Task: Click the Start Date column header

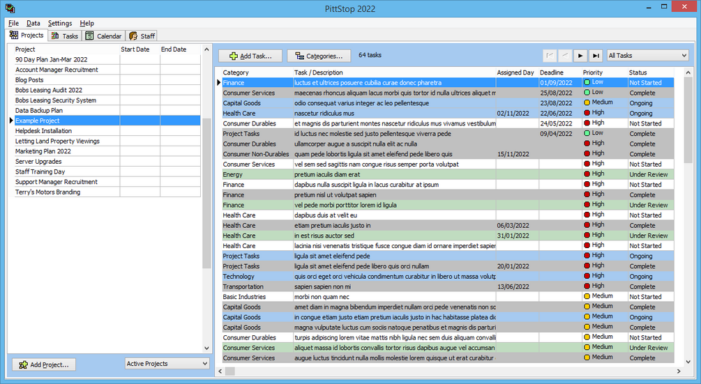Action: click(140, 49)
